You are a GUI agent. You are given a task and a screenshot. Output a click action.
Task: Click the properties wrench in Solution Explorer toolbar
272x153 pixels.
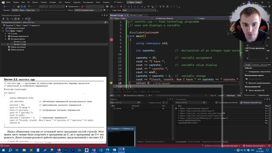coord(26,19)
